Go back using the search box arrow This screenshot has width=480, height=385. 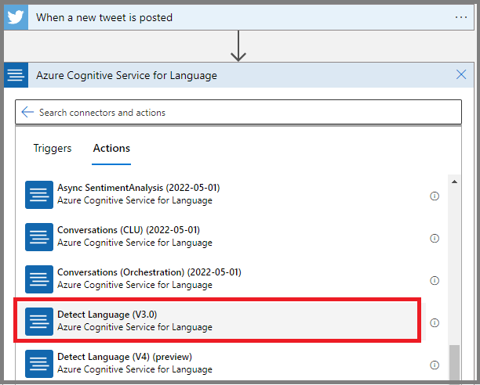[x=27, y=112]
